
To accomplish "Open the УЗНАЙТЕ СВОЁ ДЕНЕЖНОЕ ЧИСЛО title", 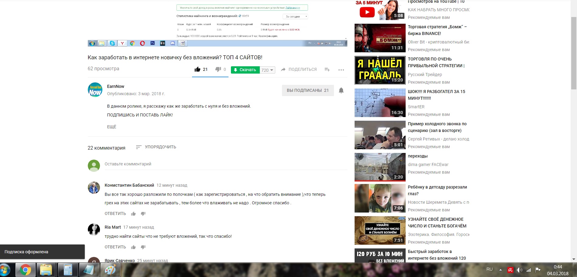I will pos(437,223).
